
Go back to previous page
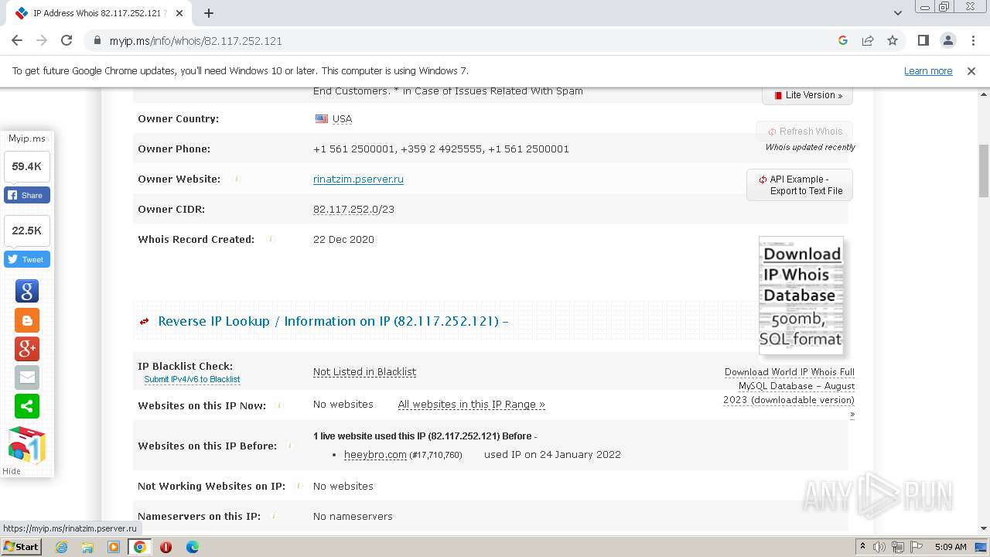17,40
